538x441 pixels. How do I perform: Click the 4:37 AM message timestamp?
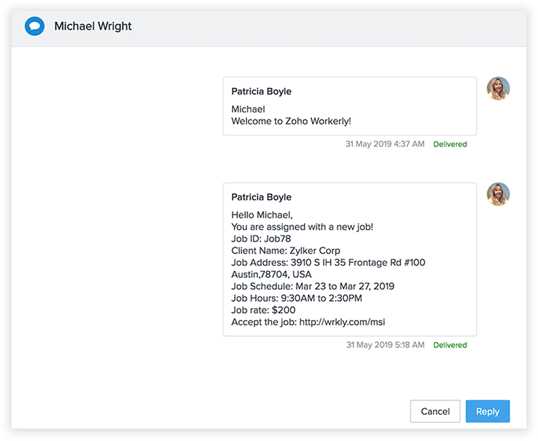(x=385, y=144)
